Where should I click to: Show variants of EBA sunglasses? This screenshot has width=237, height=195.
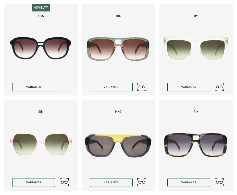coord(34,87)
